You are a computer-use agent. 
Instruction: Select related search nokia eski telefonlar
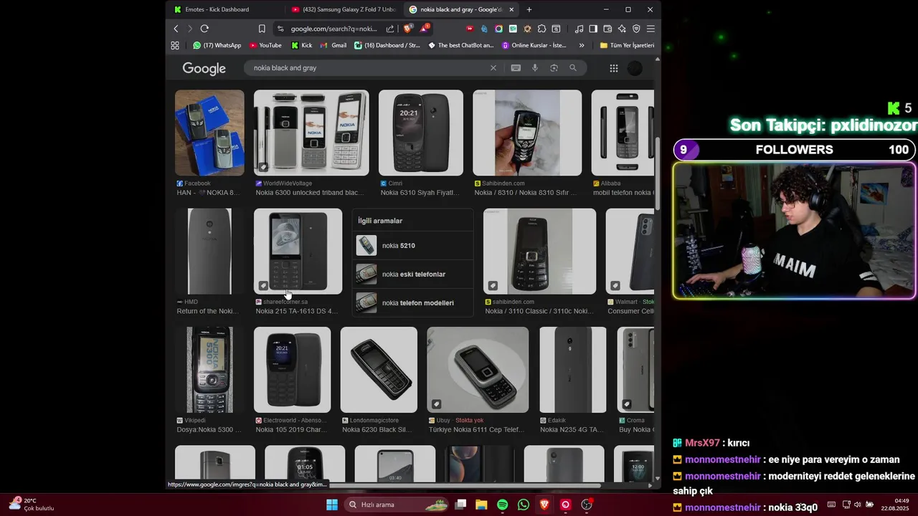click(413, 274)
